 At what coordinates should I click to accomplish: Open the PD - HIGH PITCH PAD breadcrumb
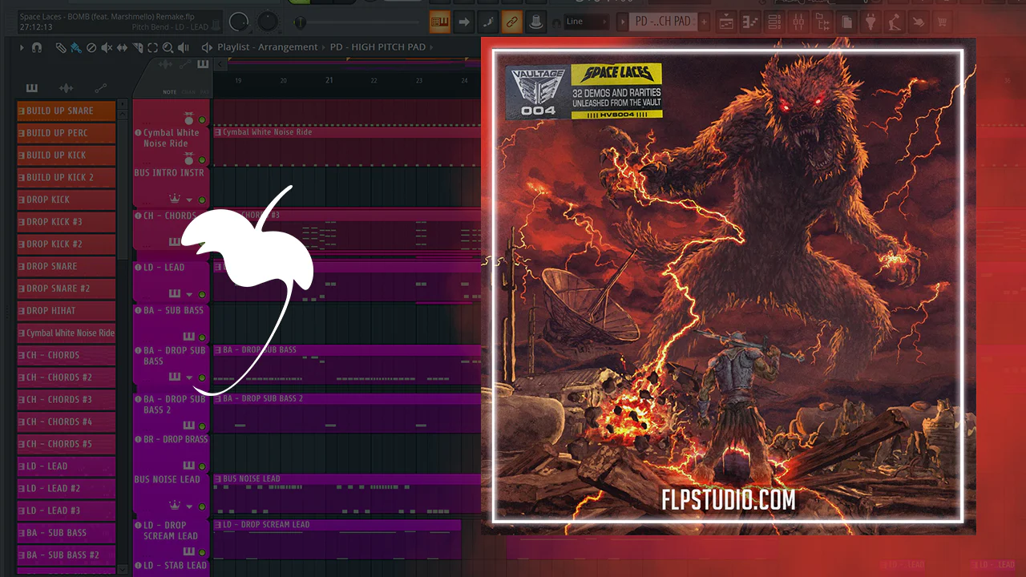[x=378, y=47]
